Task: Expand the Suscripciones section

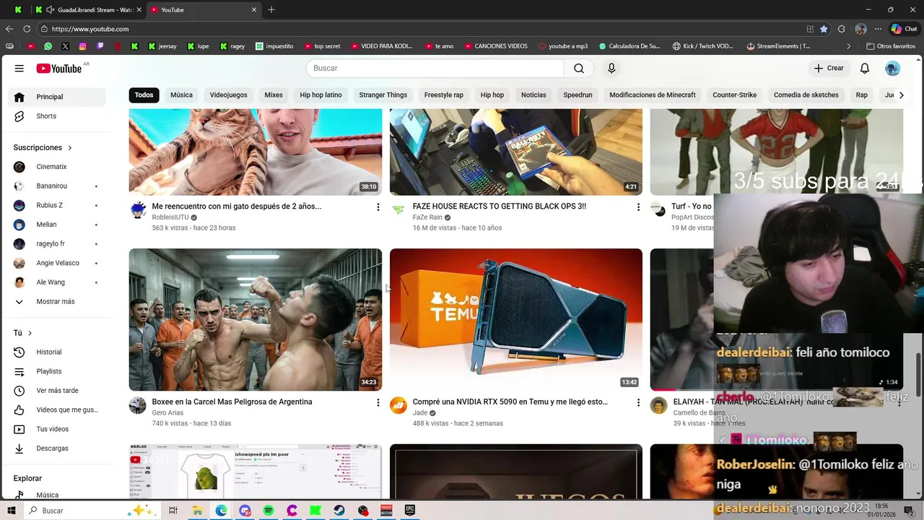Action: pos(43,147)
